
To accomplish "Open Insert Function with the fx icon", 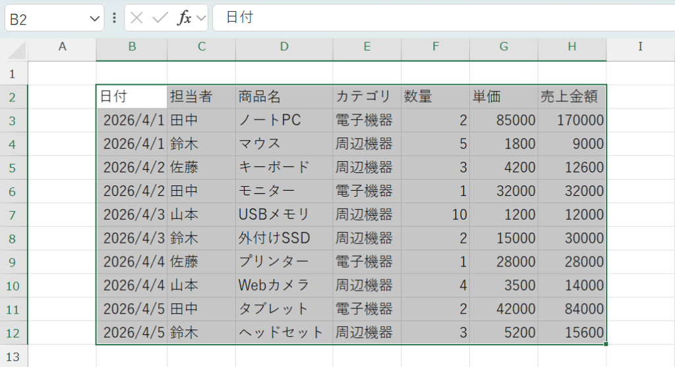I will (184, 18).
